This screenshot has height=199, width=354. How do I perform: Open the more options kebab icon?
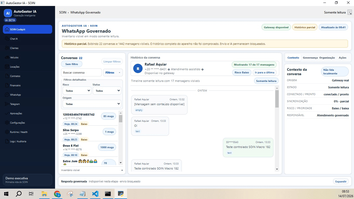click(x=350, y=12)
